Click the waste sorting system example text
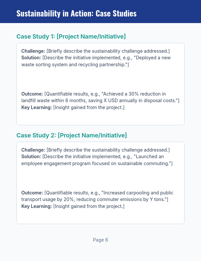Viewport: 201px width, 261px height. coord(75,65)
